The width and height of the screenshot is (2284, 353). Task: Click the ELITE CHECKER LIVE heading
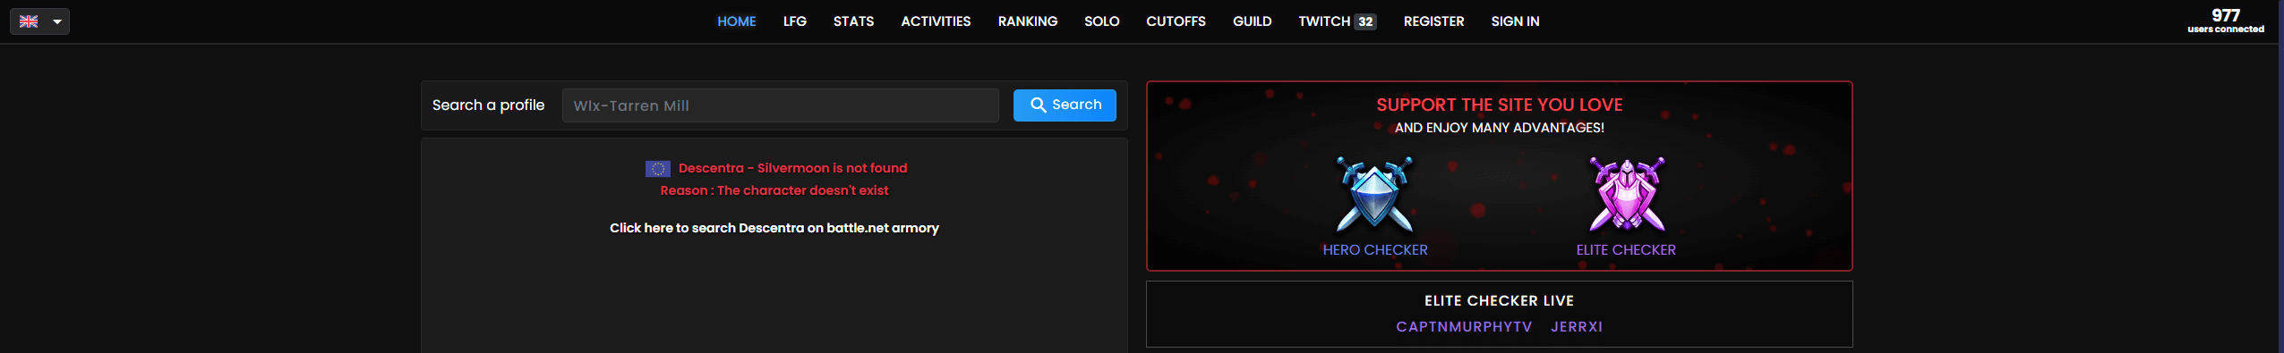click(x=1499, y=301)
